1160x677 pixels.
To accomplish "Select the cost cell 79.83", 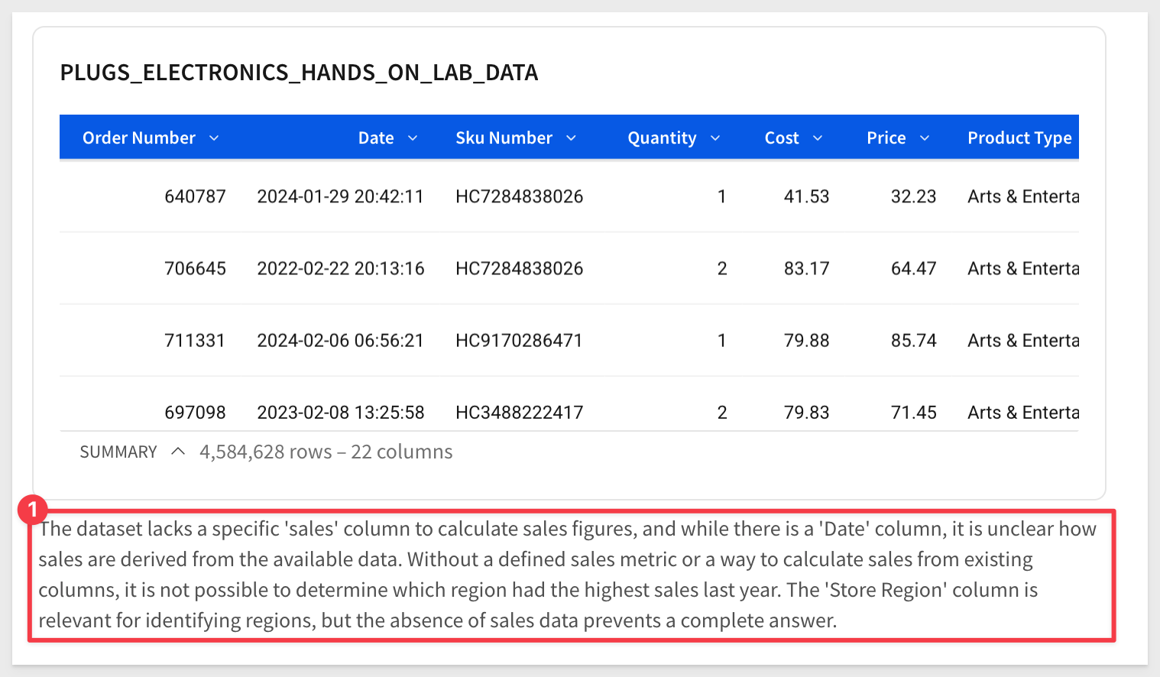I will (806, 412).
